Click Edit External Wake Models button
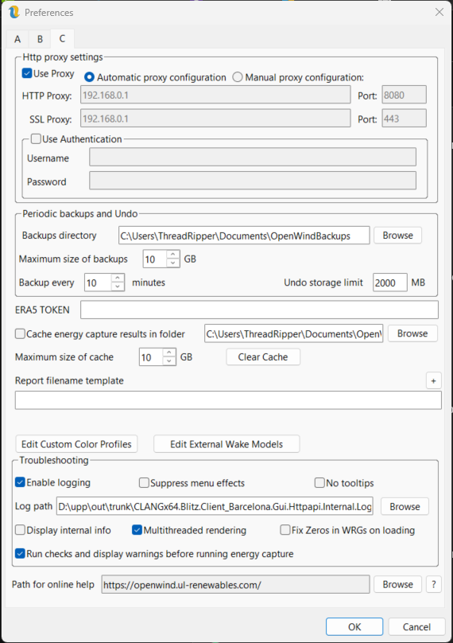Screen dimensions: 453x643 coord(226,444)
